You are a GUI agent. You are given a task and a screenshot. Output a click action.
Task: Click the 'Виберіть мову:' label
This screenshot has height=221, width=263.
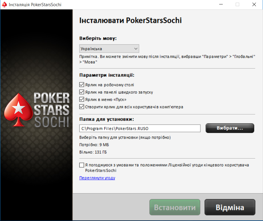pyautogui.click(x=98, y=38)
